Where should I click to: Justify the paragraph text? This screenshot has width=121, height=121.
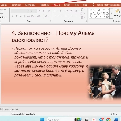[67, 16]
